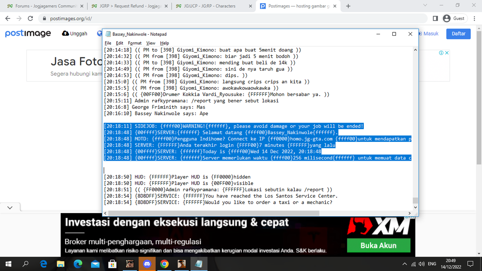Open ad info icon on top ad
This screenshot has height=271, width=482.
click(x=441, y=53)
